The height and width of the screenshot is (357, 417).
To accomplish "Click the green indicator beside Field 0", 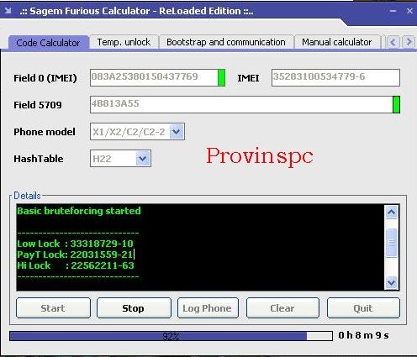I will 221,77.
